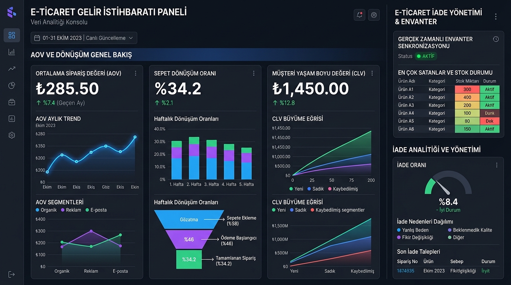Toggle the Reklam legend in AOV Segmentleri

click(71, 210)
